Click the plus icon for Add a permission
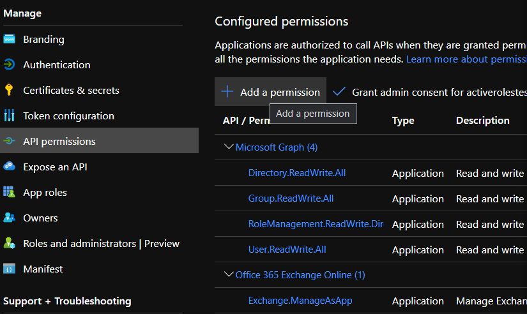 point(227,91)
